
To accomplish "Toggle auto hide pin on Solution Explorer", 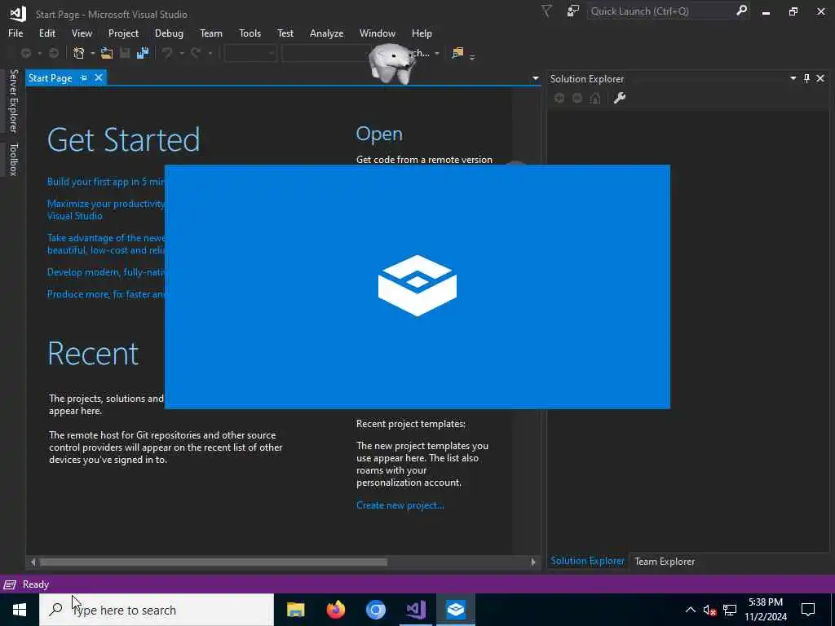I will tap(806, 78).
